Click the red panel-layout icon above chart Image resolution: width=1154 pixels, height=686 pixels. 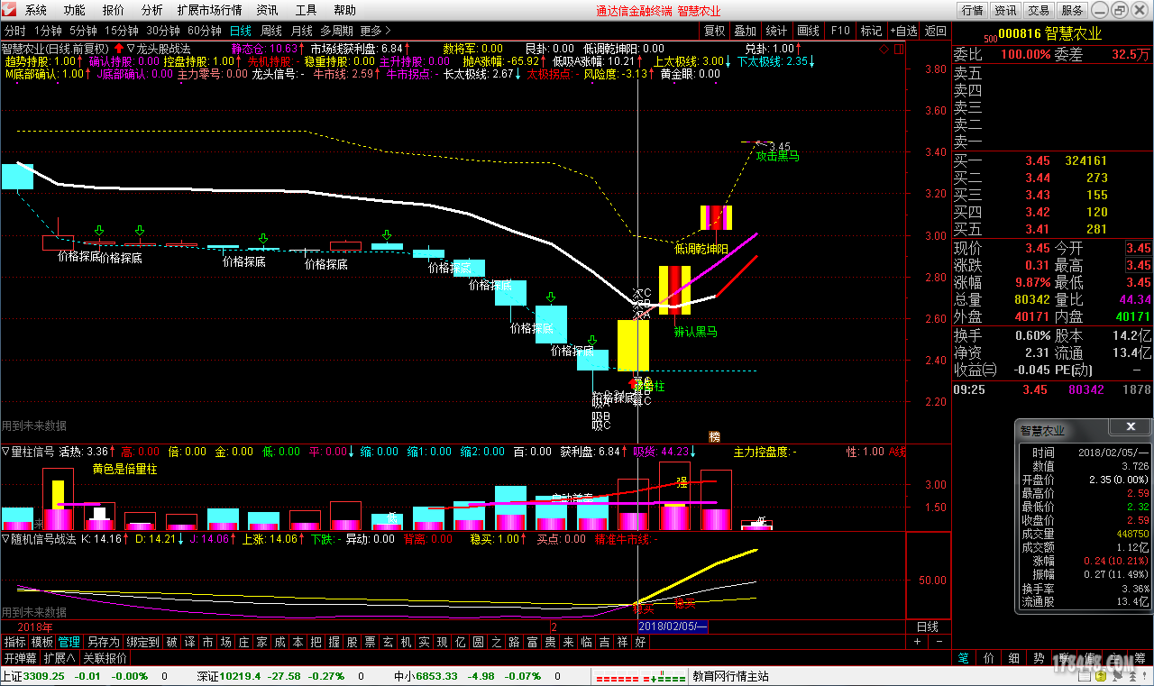(x=898, y=49)
